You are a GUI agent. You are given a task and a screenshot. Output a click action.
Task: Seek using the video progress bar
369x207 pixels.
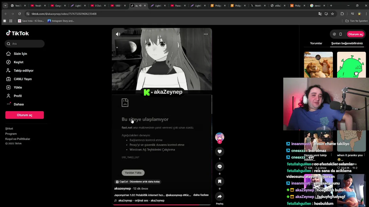pyautogui.click(x=162, y=205)
